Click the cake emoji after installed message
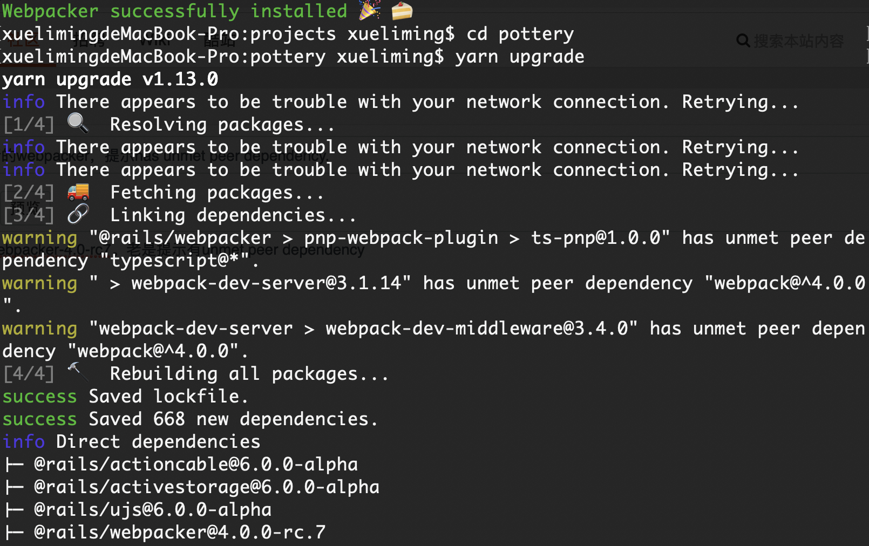Screen dimensions: 869x546 [x=402, y=10]
